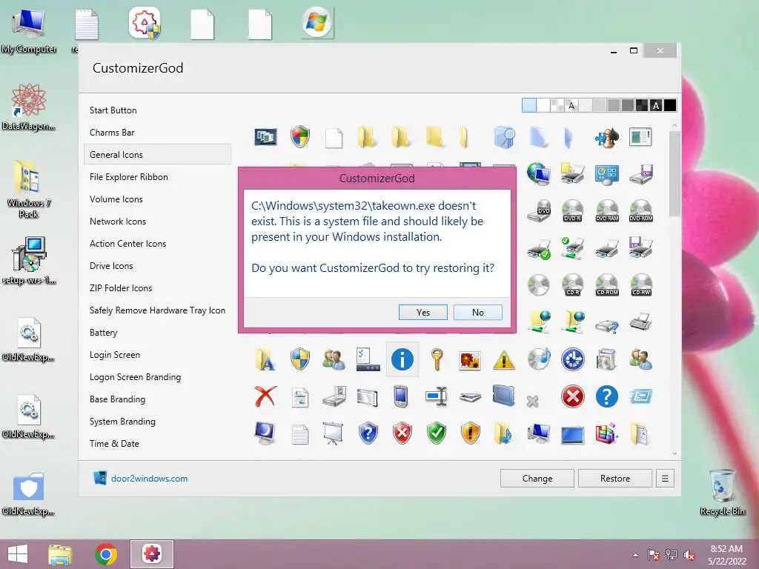
Task: Click the Change button
Action: coord(537,478)
